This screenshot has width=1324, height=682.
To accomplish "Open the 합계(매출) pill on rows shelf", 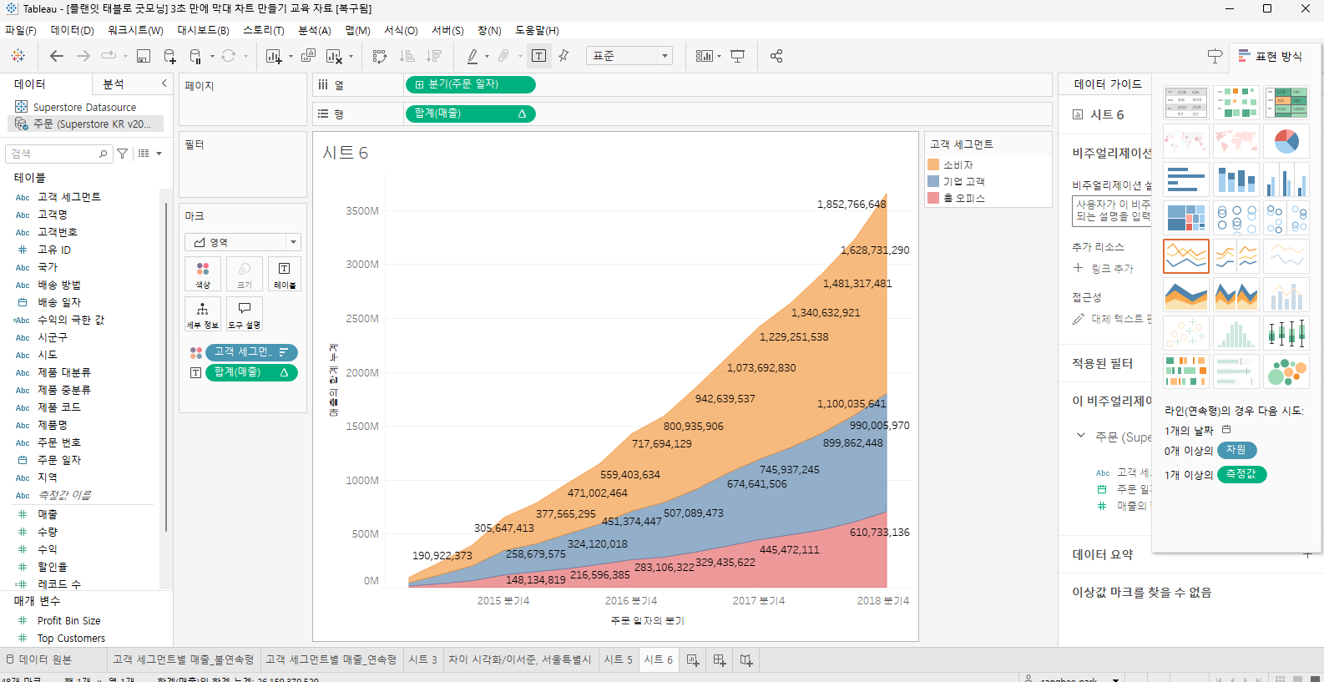I will 470,114.
